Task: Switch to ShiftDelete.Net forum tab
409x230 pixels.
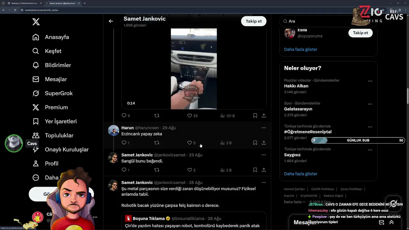Action: (x=24, y=3)
